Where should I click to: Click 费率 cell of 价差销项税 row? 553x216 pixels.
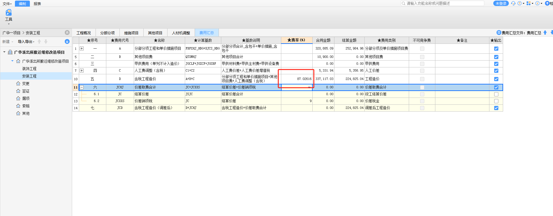[297, 101]
